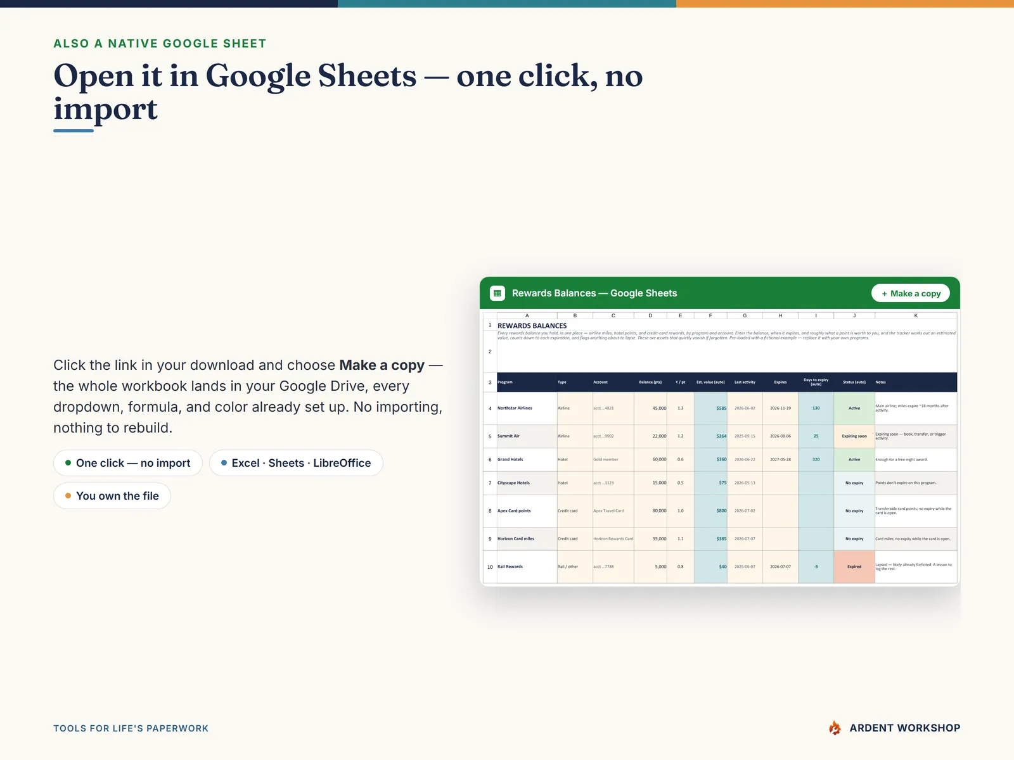The width and height of the screenshot is (1014, 760).
Task: Click the 45,000 balance cell
Action: (x=650, y=408)
